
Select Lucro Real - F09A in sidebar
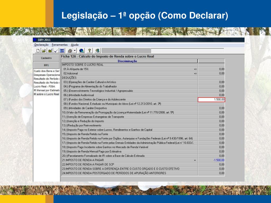[x=44, y=86]
